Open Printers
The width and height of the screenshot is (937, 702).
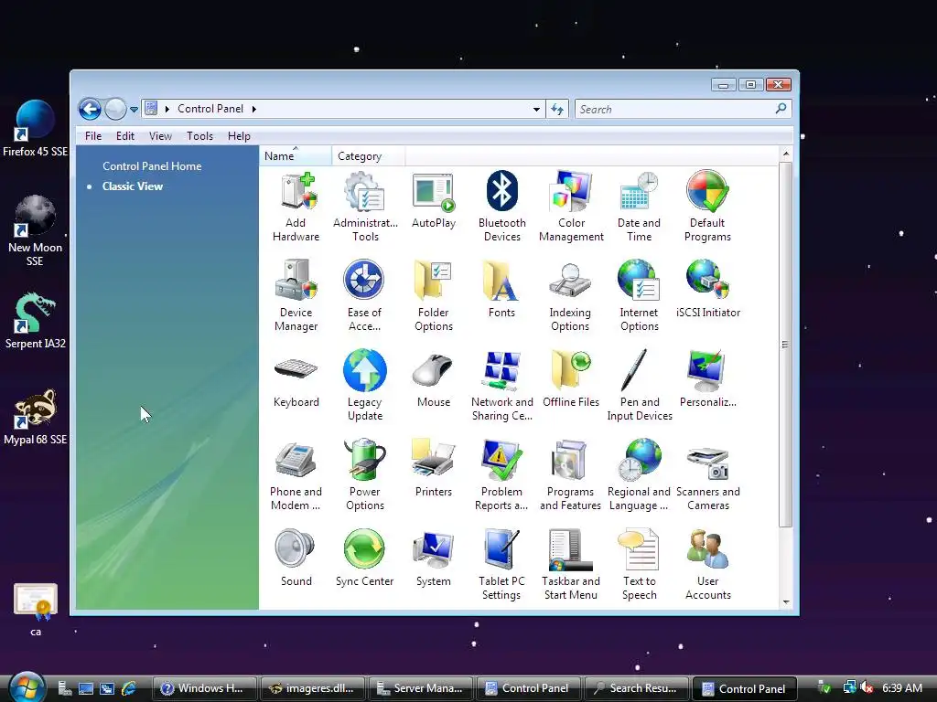point(434,469)
